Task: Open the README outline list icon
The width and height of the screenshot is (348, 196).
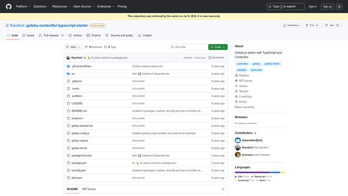Action: pyautogui.click(x=223, y=189)
